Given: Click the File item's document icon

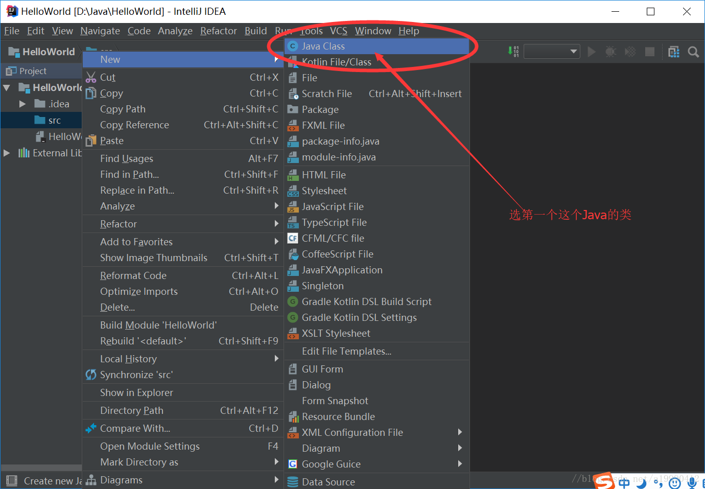Looking at the screenshot, I should click(x=293, y=78).
